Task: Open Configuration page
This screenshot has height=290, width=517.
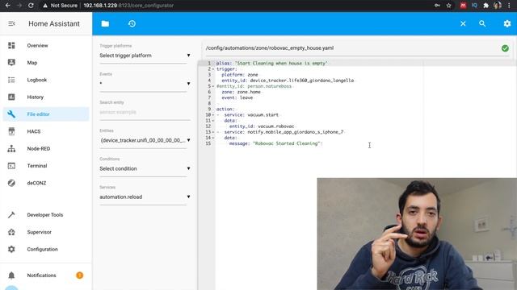Action: pyautogui.click(x=43, y=249)
